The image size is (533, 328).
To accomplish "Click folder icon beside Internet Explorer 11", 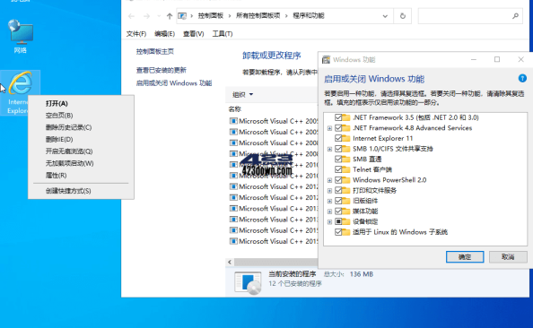I will [x=346, y=138].
